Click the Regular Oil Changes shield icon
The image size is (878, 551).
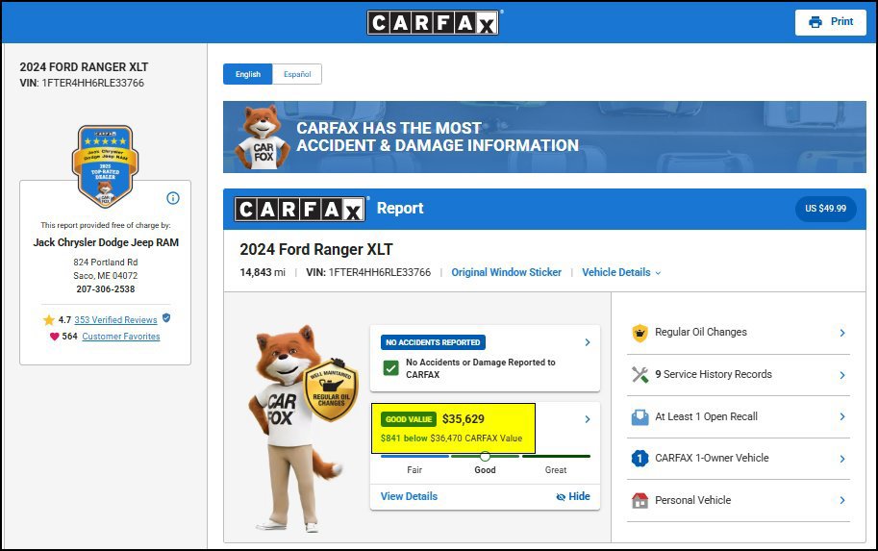tap(640, 333)
